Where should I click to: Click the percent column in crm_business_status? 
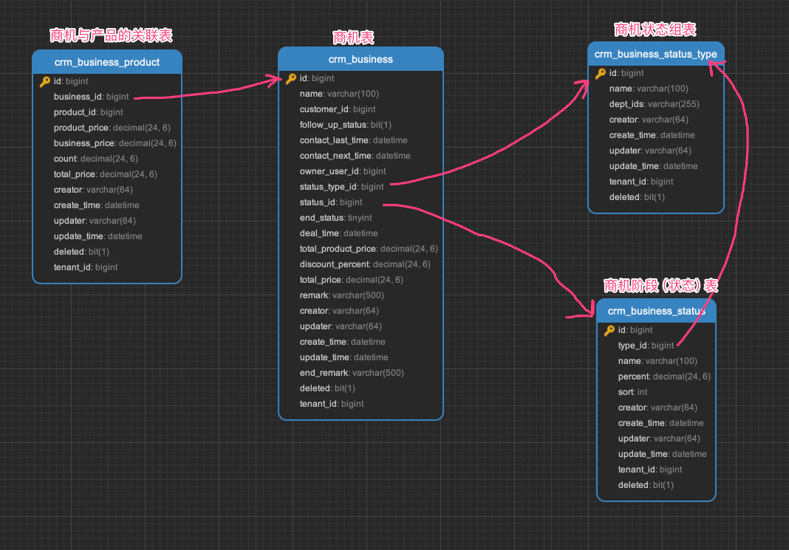click(663, 377)
